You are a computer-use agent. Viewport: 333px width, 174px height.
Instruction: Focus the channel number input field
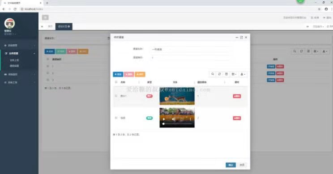[191, 58]
